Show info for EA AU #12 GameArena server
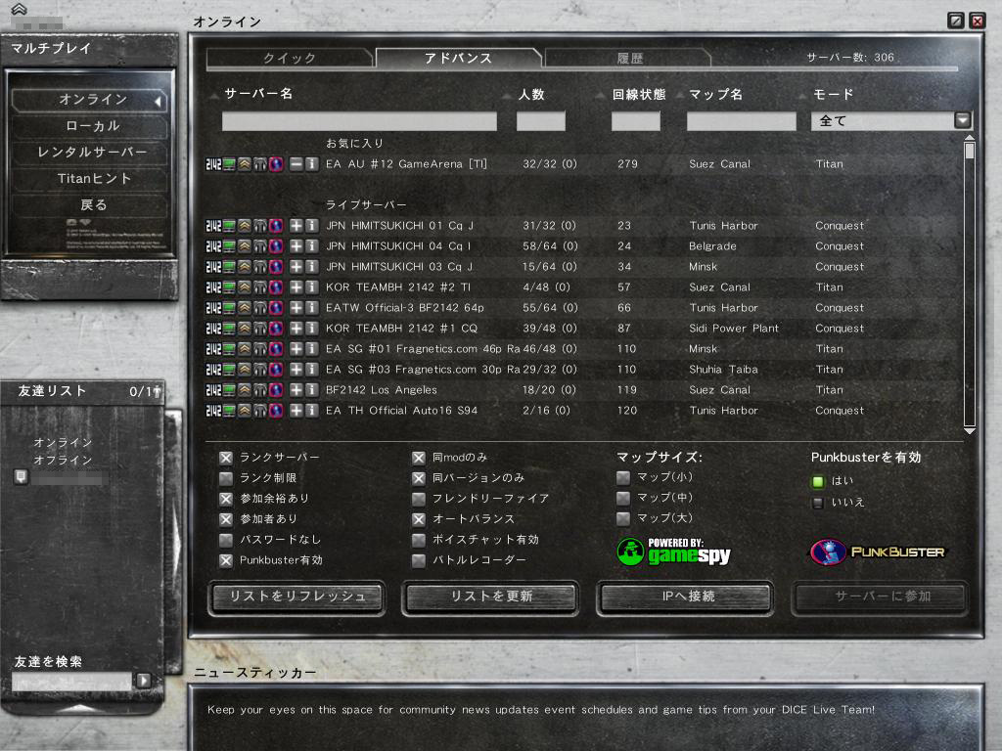 pos(312,164)
